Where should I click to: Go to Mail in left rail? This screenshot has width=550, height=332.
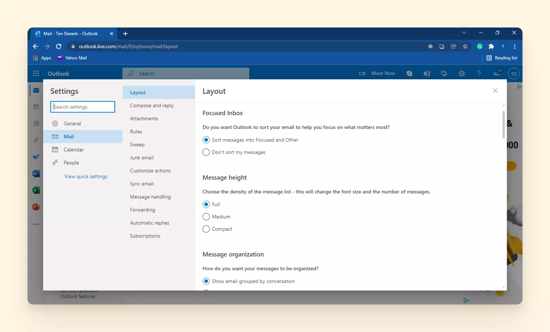coord(36,90)
